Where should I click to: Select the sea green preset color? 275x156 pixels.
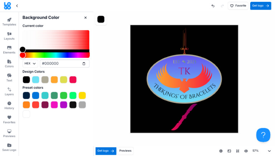pyautogui.click(x=54, y=95)
